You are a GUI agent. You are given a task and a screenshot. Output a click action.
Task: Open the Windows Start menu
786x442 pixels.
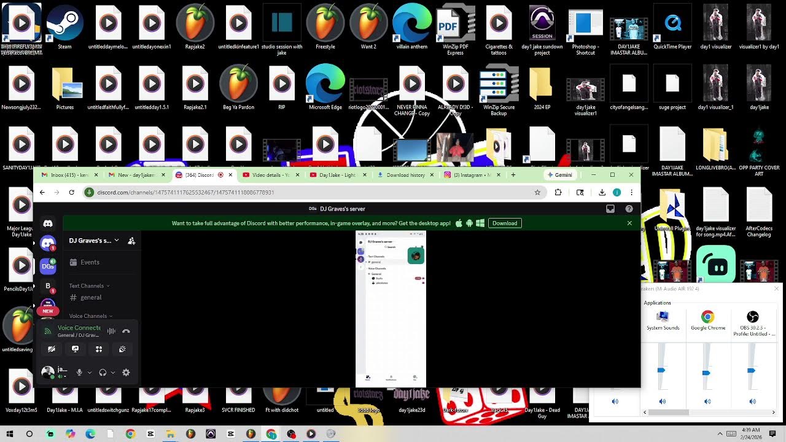click(10, 433)
